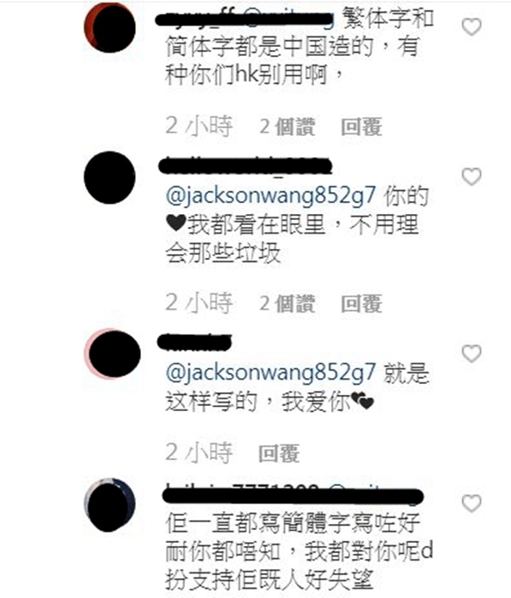511x598 pixels.
Task: Like the comment saying 我爱你
Action: point(471,353)
